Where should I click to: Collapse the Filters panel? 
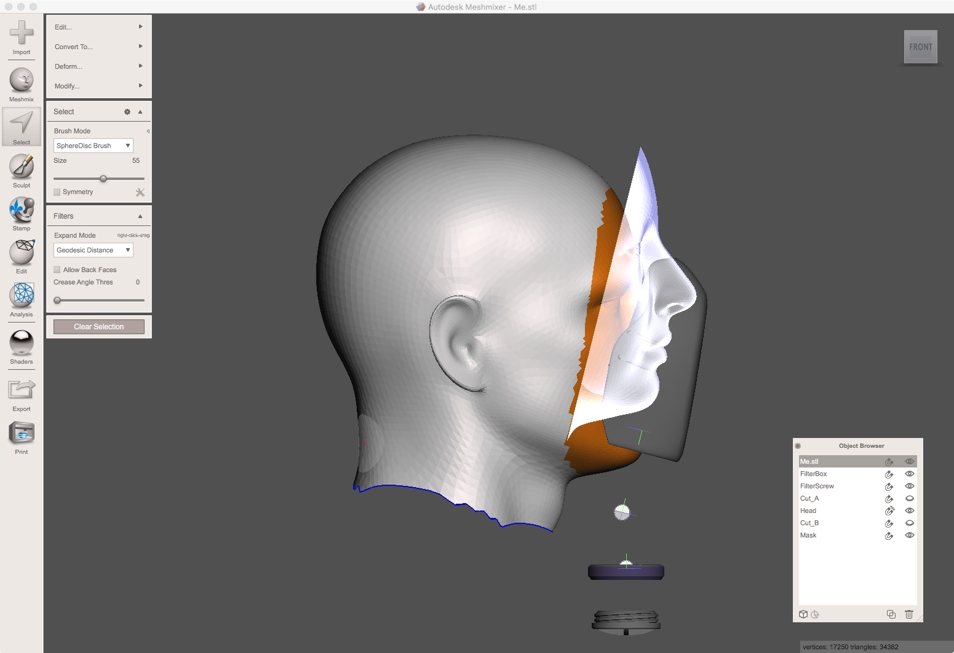[140, 216]
